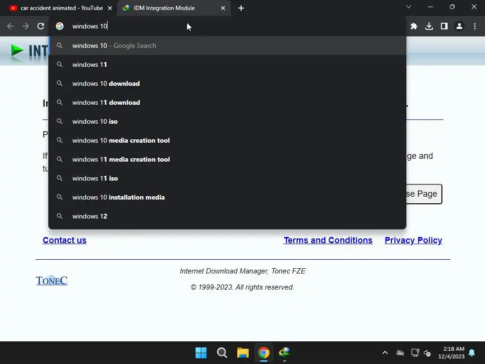Click the partially hidden Page button
This screenshot has height=364, width=485.
[424, 194]
